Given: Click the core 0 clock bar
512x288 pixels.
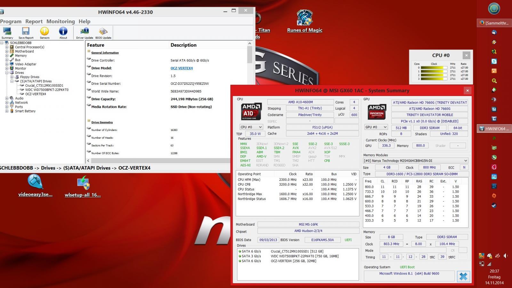Looking at the screenshot, I should click(x=434, y=68).
